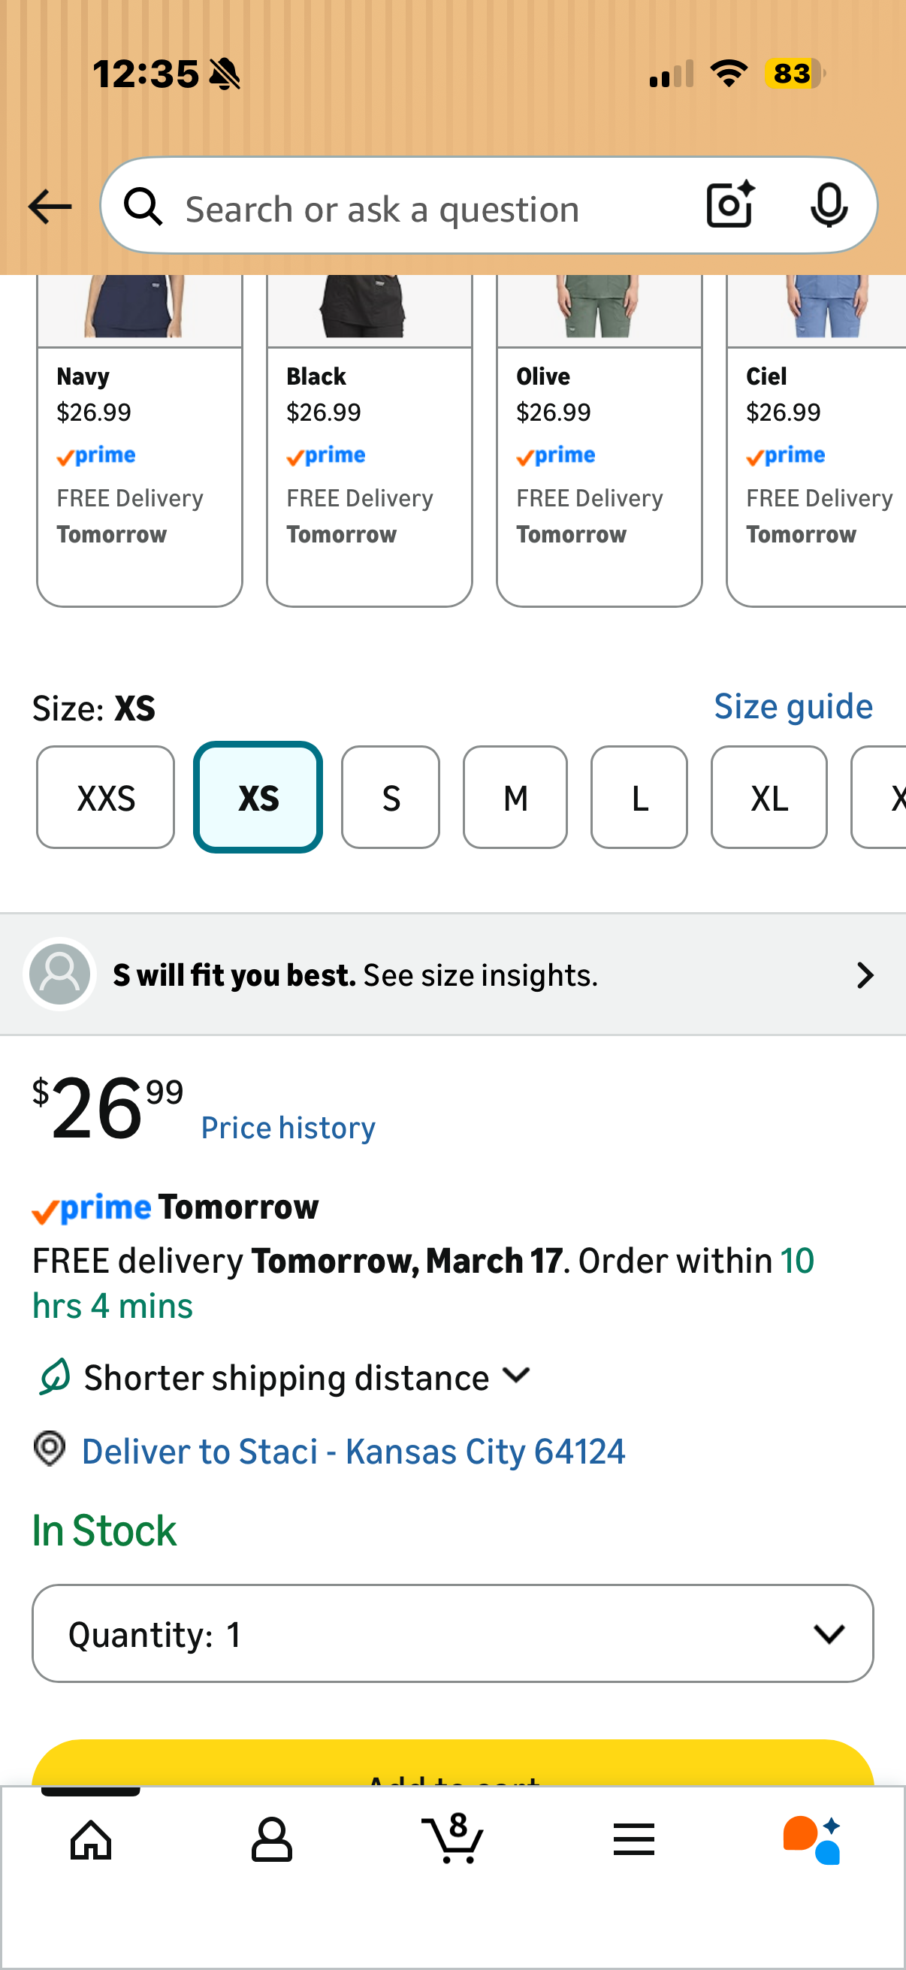Open the account profile icon
906x1970 pixels.
click(272, 1839)
